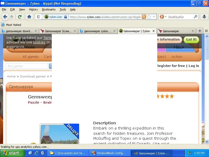Click the vertical scrollbar thumb
The height and width of the screenshot is (157, 209).
coord(207,49)
